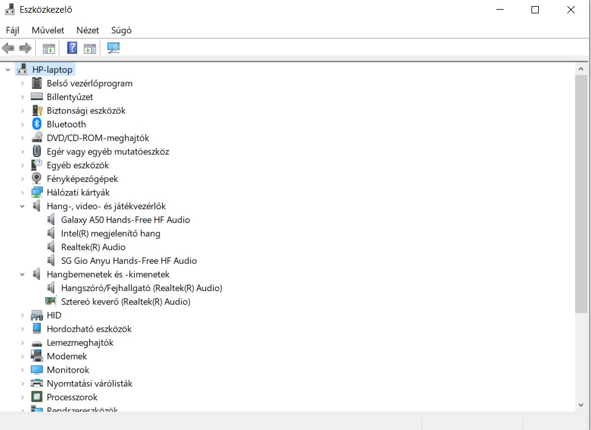Viewport: 591px width, 430px height.
Task: Expand the Monitorok chevron
Action: click(22, 370)
